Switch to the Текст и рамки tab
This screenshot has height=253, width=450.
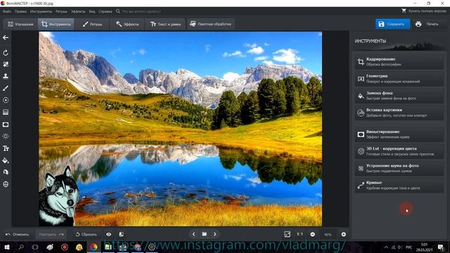165,24
